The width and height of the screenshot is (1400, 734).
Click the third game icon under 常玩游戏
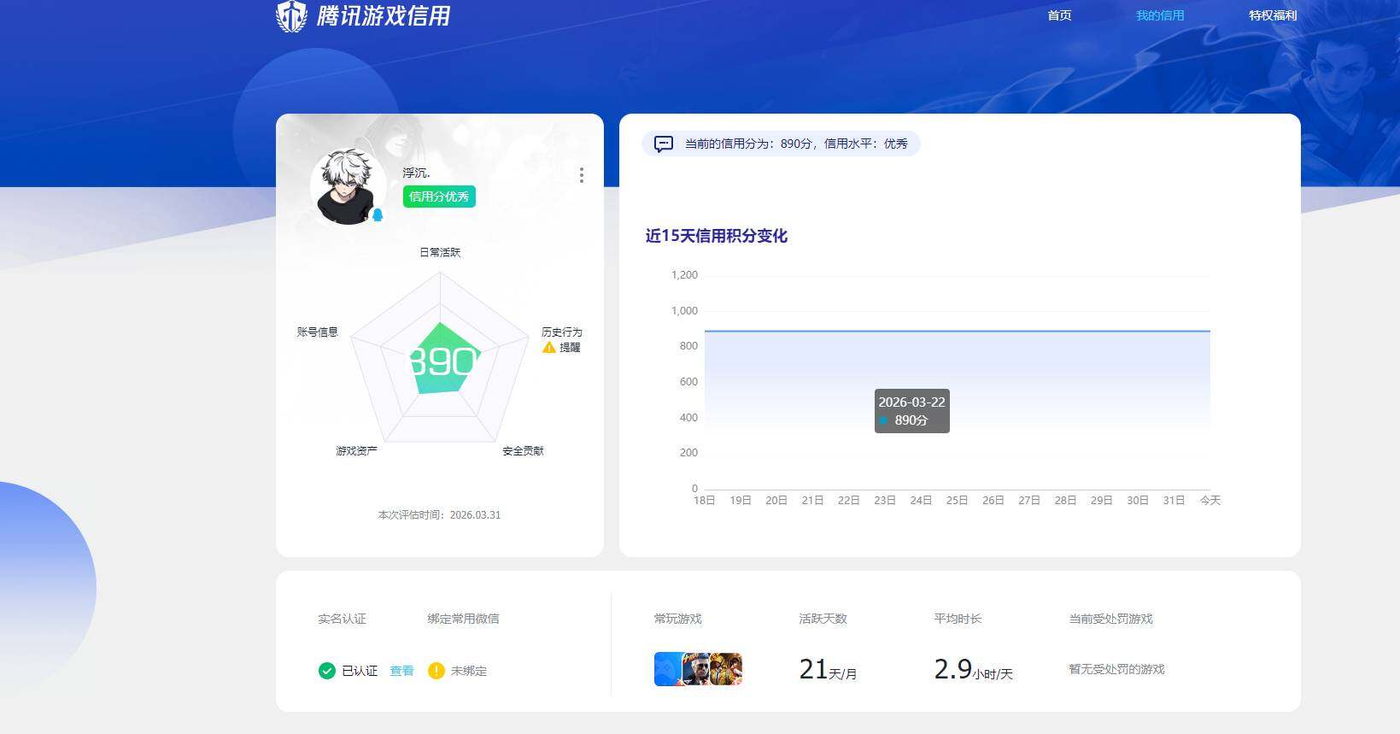pyautogui.click(x=726, y=669)
